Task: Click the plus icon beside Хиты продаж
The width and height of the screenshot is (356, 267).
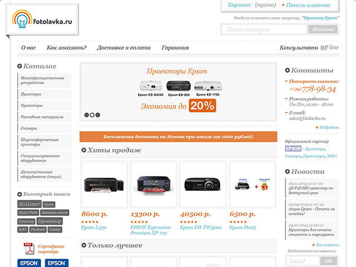Action: tap(84, 150)
